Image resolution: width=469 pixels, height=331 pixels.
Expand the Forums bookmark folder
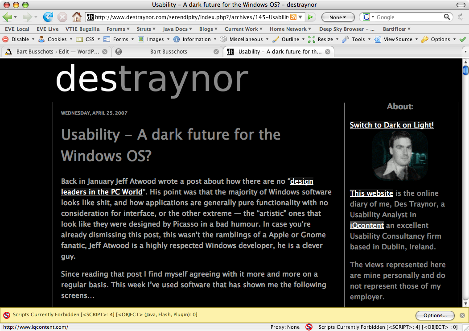(x=118, y=29)
